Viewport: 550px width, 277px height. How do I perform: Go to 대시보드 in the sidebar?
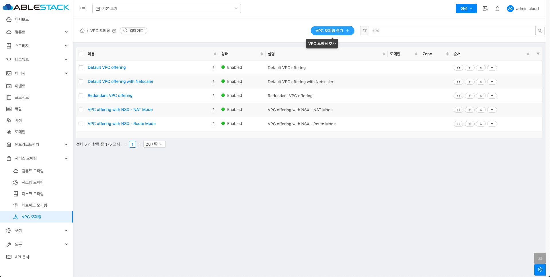(22, 19)
